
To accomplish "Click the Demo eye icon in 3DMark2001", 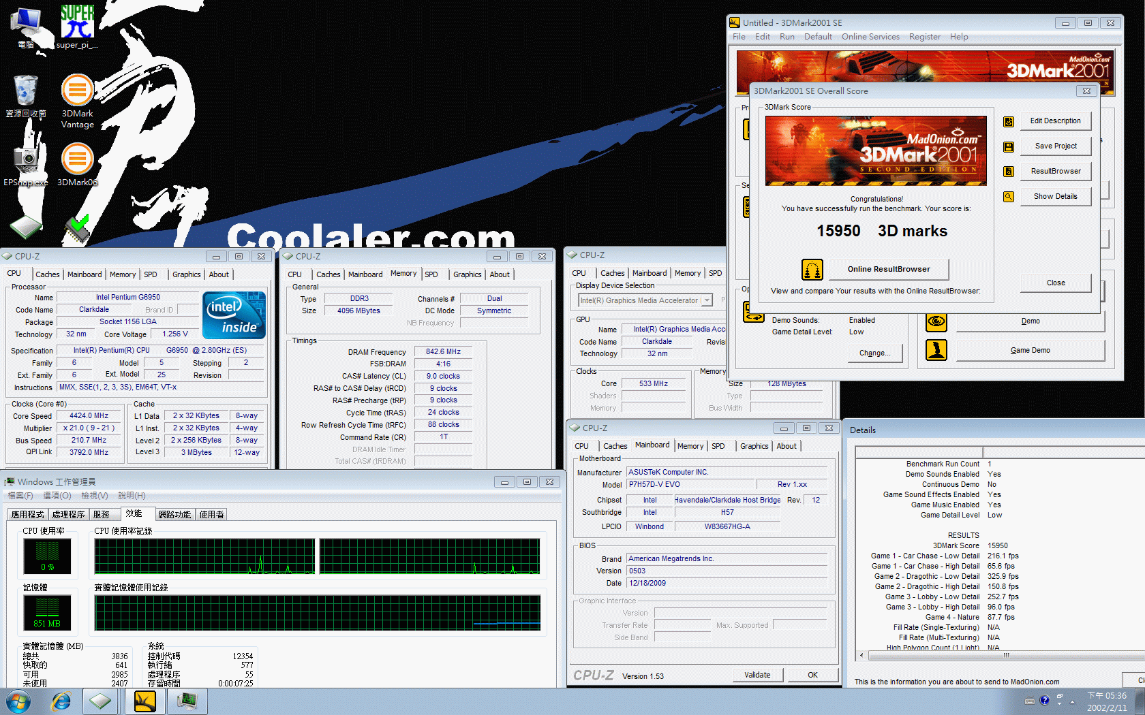I will point(936,321).
